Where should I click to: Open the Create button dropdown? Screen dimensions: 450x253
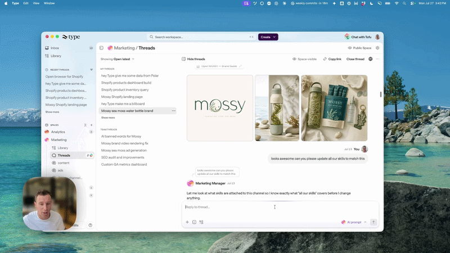[x=268, y=37]
